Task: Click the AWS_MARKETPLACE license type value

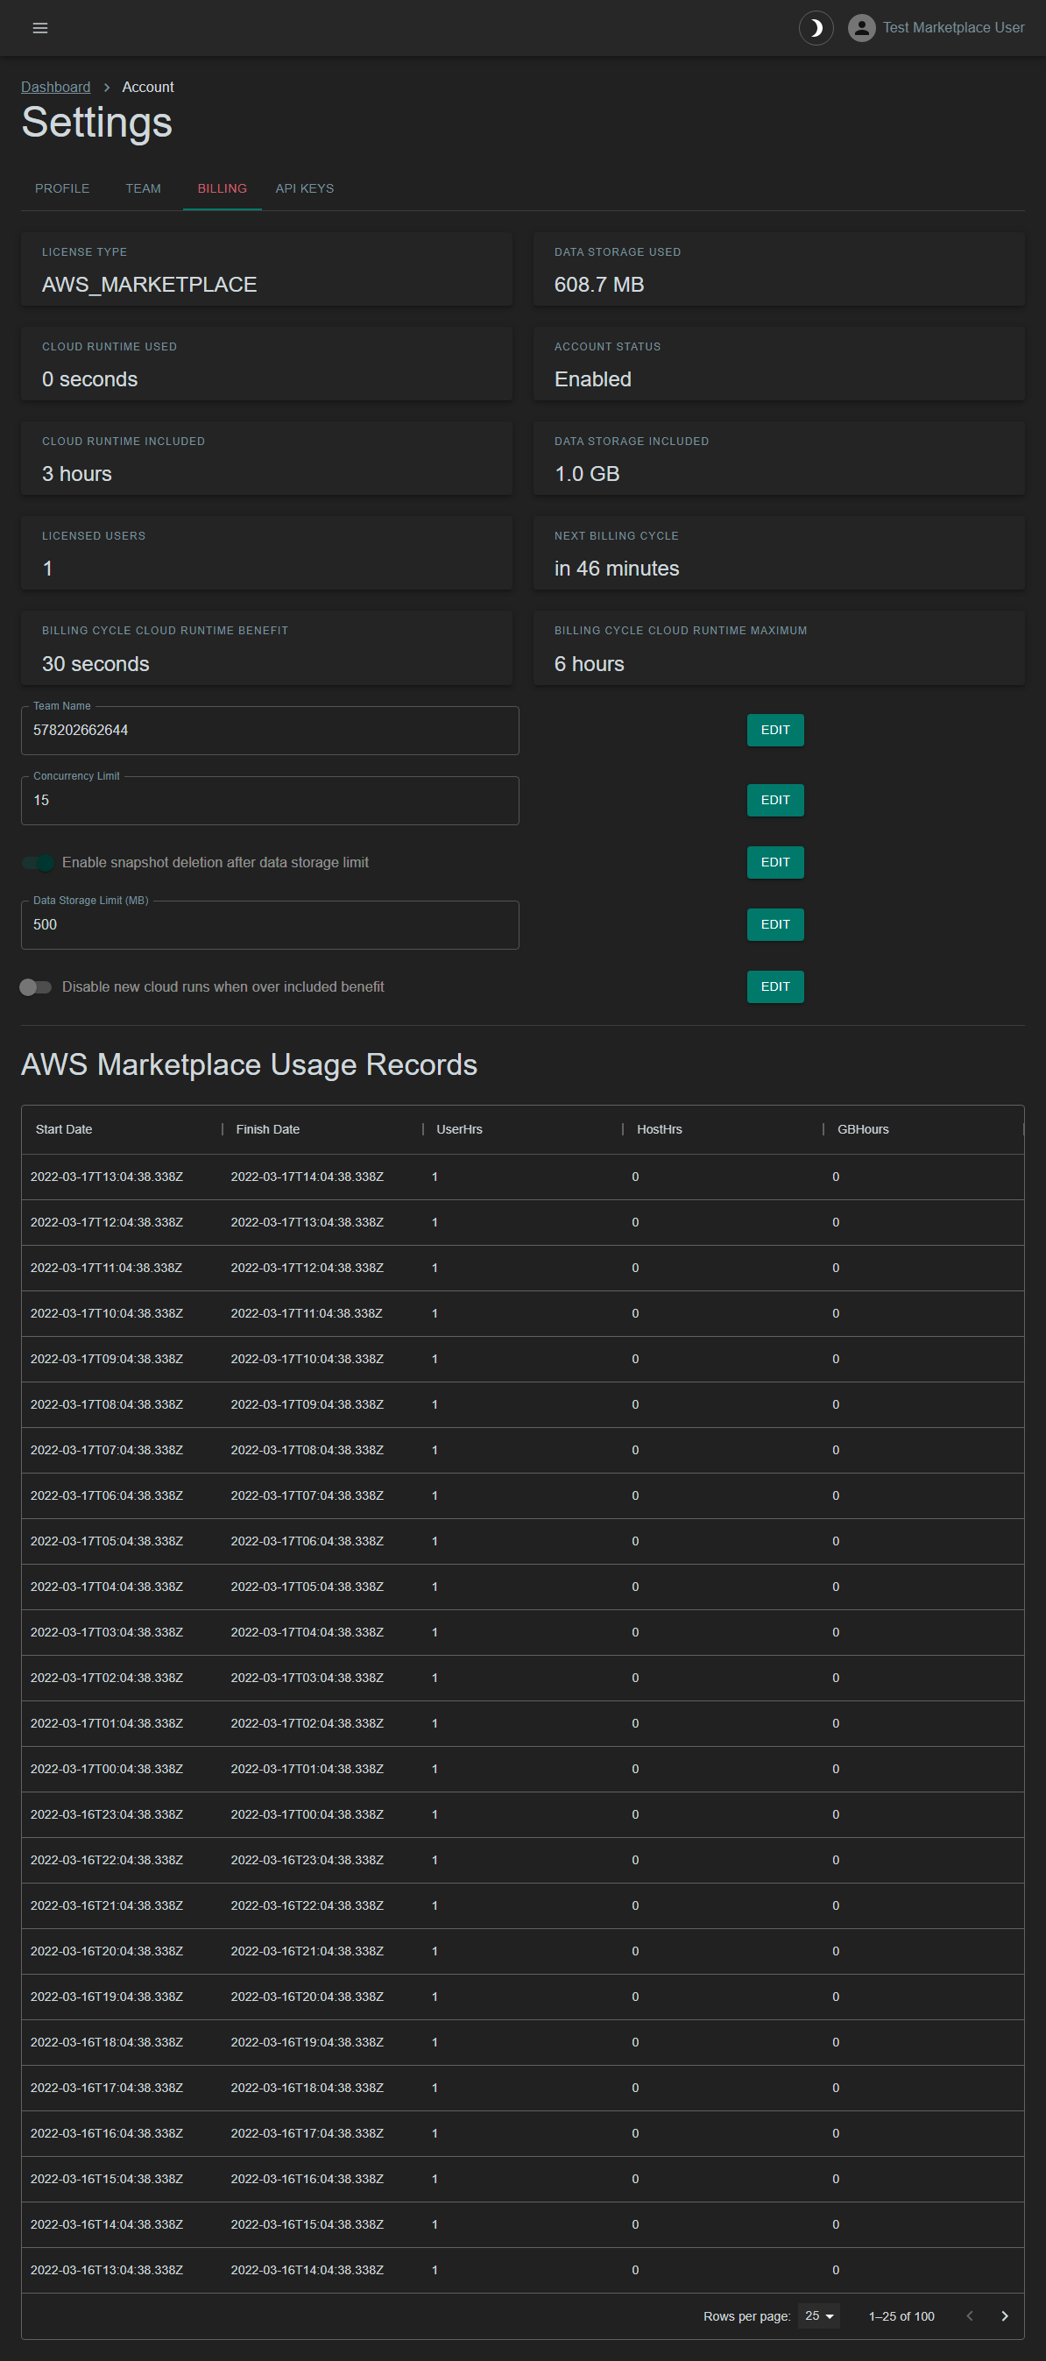Action: 150,285
